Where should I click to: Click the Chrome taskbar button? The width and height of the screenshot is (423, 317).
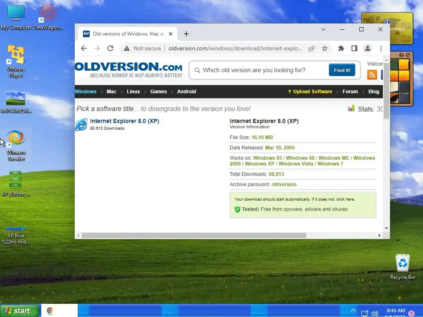[59, 311]
